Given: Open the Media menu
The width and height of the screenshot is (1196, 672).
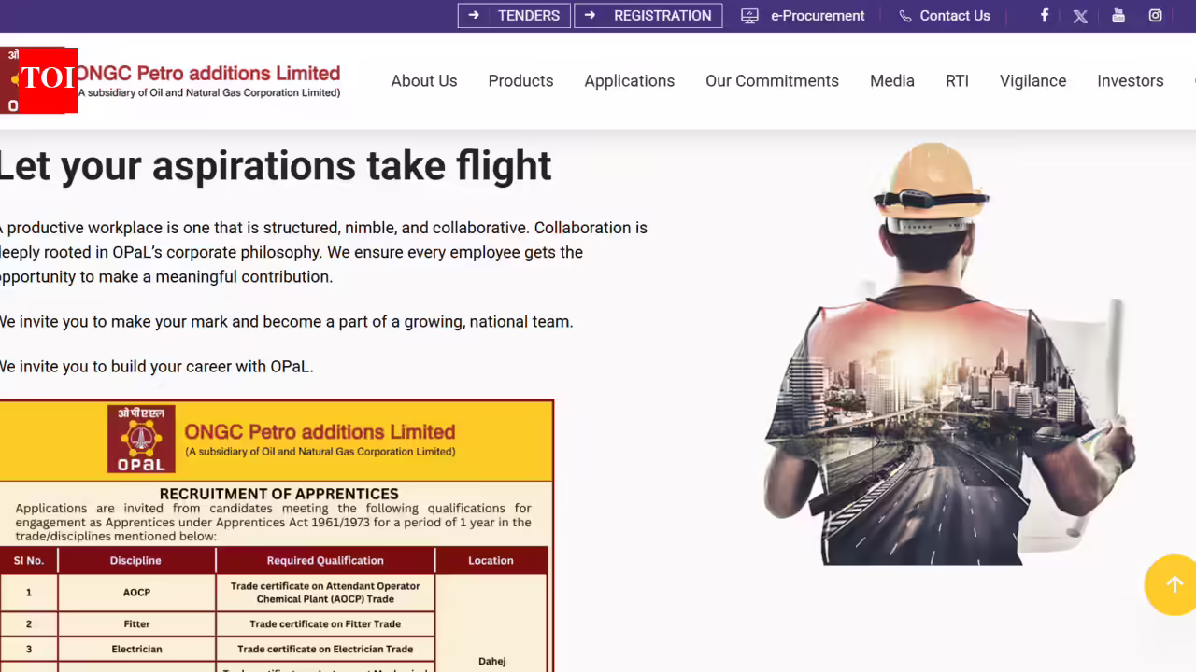Looking at the screenshot, I should coord(892,81).
